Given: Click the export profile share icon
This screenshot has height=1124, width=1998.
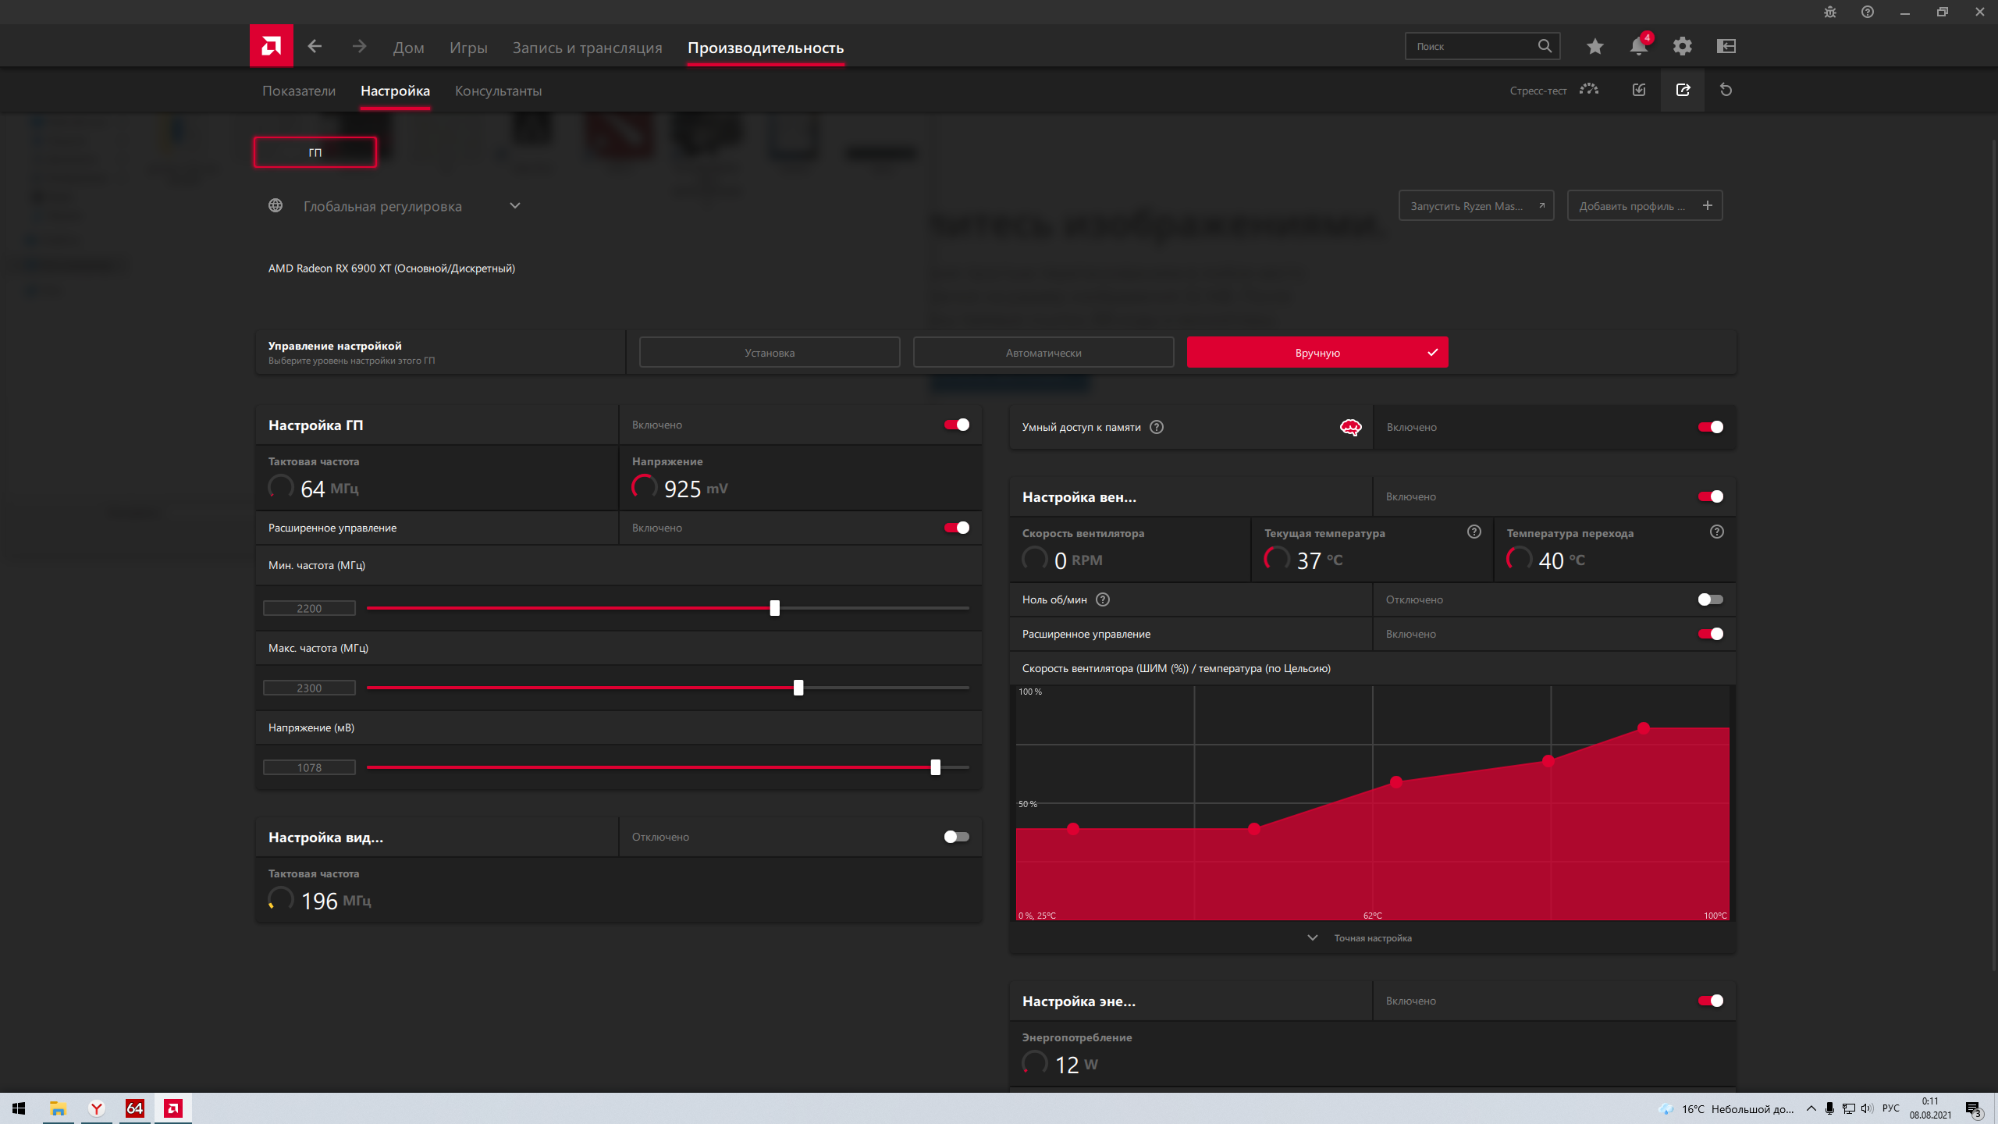Looking at the screenshot, I should tap(1683, 90).
